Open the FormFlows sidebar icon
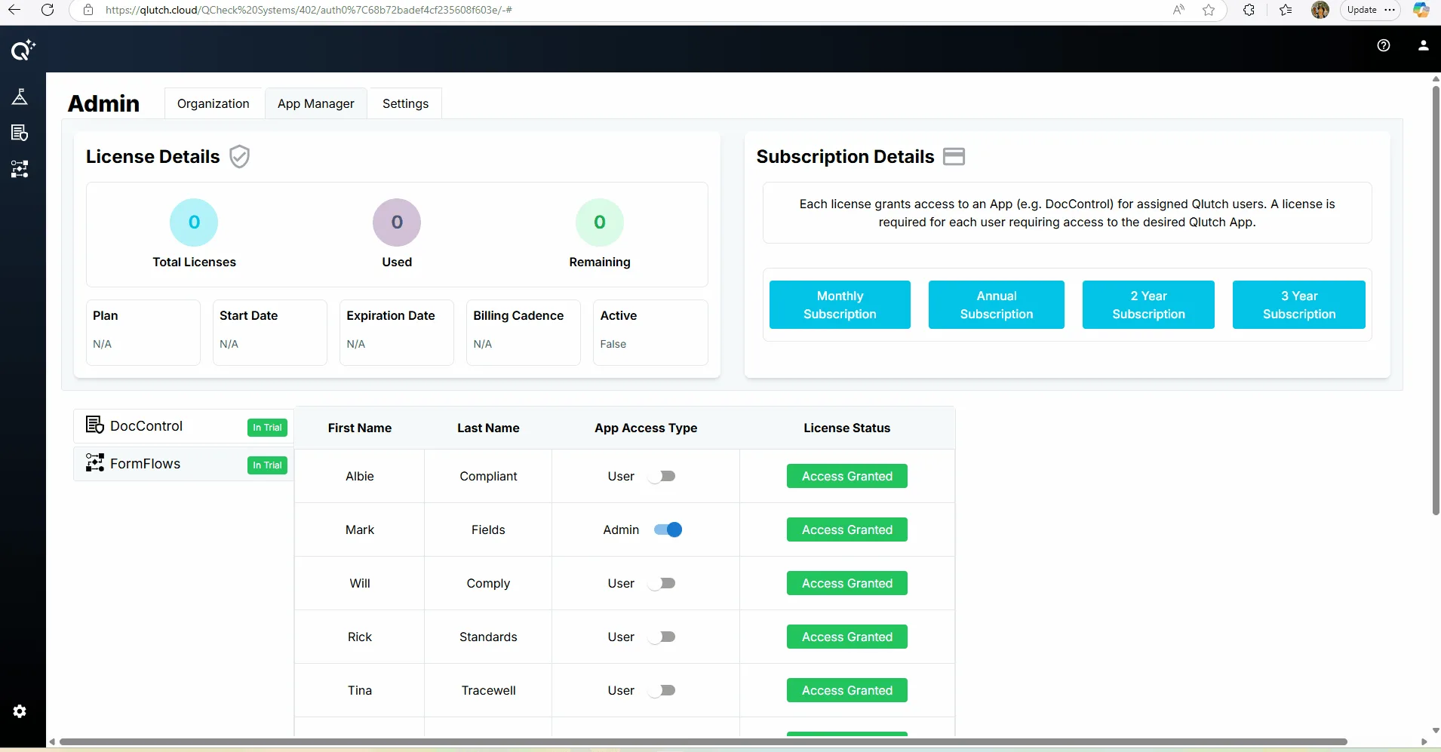 click(x=20, y=169)
